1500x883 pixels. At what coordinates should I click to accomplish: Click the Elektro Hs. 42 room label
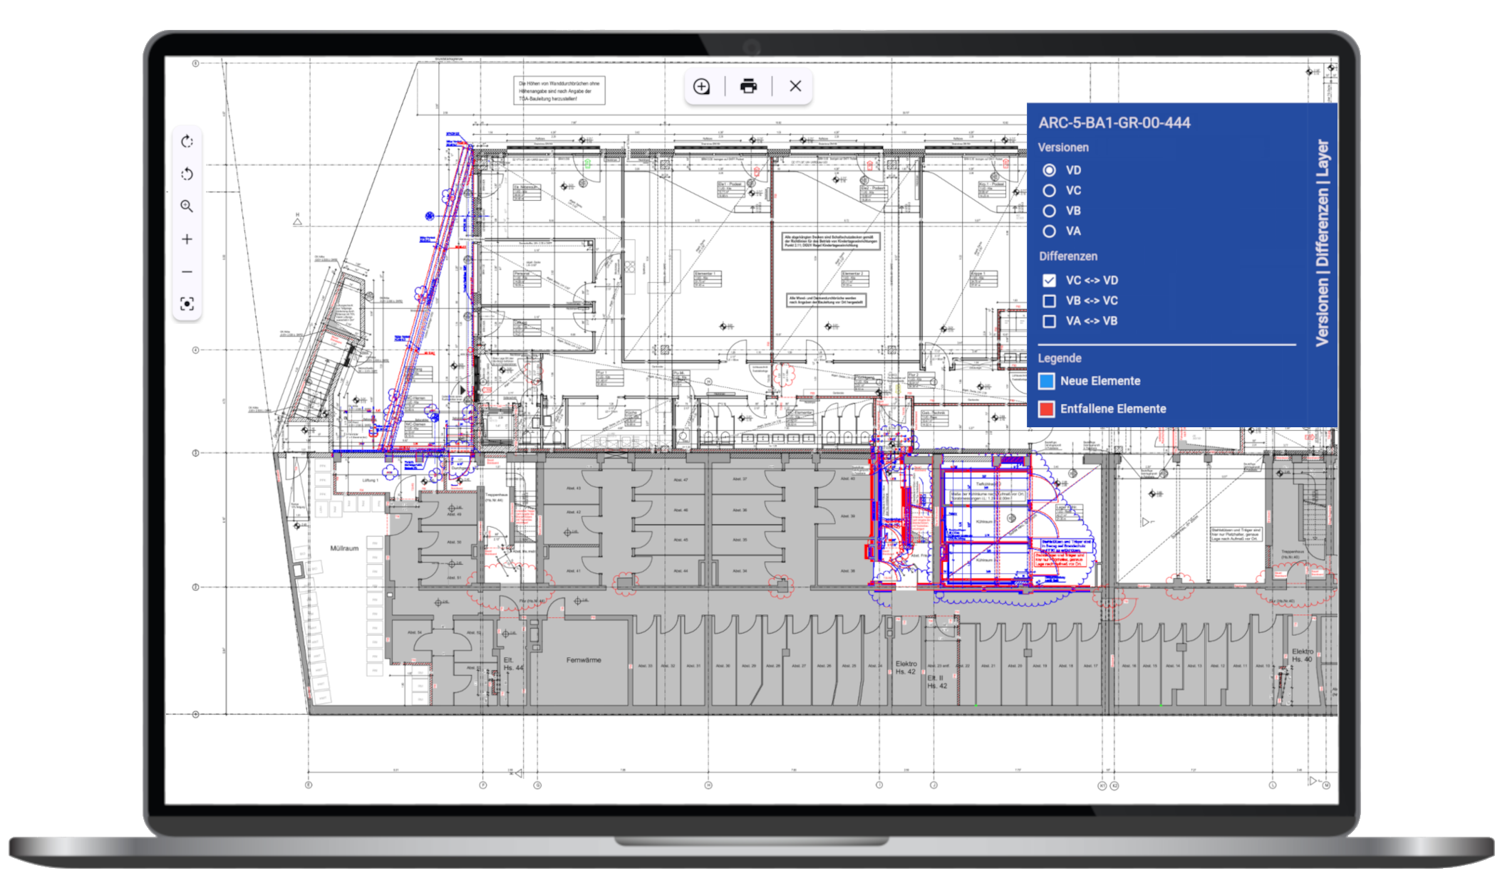point(906,667)
